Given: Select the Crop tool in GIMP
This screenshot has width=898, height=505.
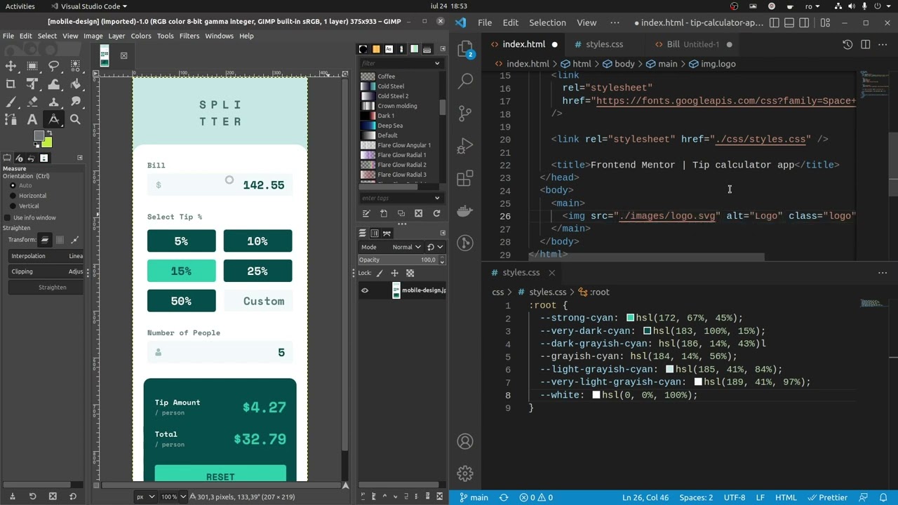Looking at the screenshot, I should (x=11, y=83).
